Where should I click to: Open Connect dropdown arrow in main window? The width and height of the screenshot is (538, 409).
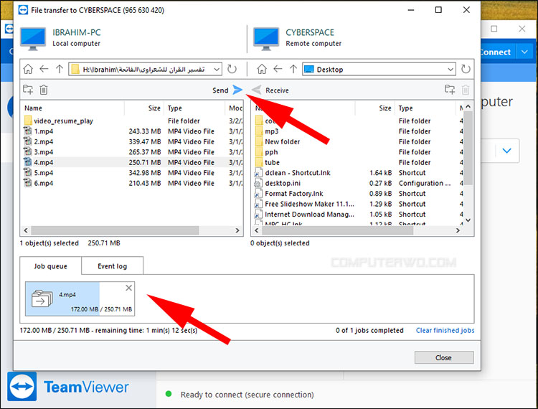click(524, 52)
